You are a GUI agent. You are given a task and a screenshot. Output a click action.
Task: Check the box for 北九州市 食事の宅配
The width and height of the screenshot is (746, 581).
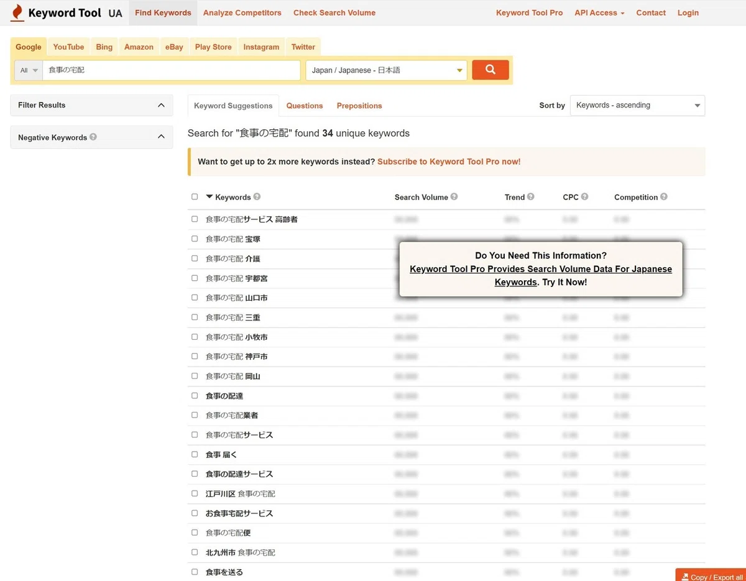click(x=195, y=552)
